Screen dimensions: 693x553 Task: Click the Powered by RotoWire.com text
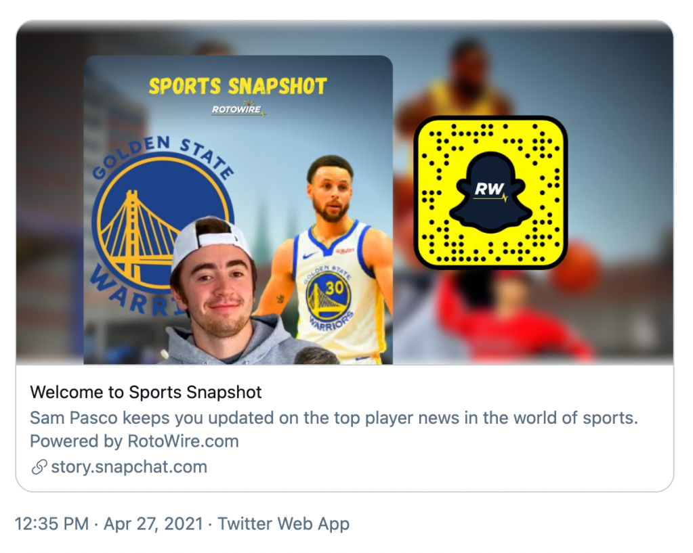pyautogui.click(x=134, y=441)
